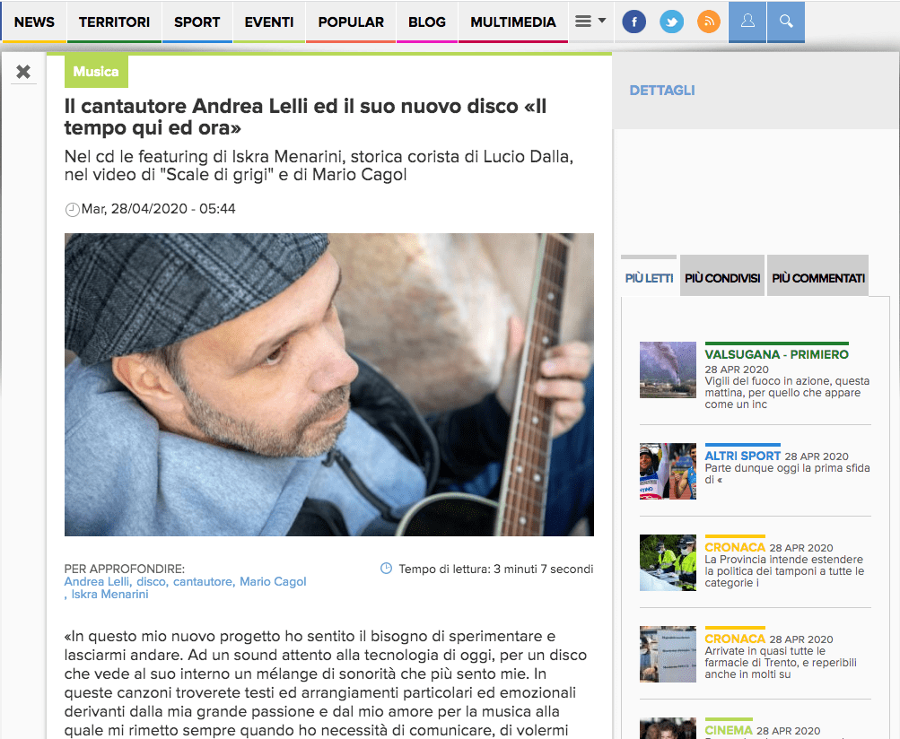Open the search magnifier icon
Screen dimensions: 900x739
coord(786,22)
